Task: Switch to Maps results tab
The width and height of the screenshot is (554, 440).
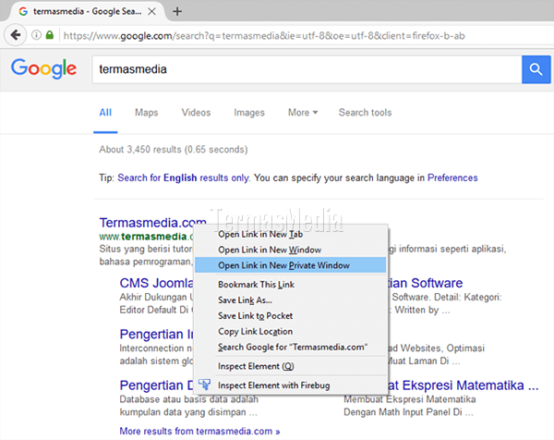Action: (x=146, y=113)
